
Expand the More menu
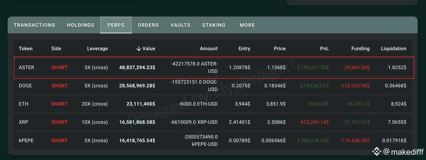[x=247, y=25]
